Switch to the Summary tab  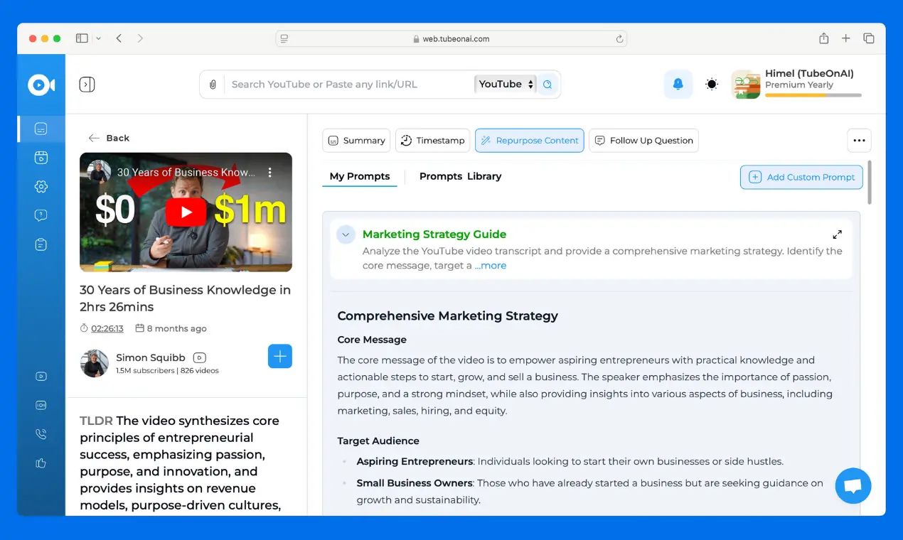(x=356, y=141)
